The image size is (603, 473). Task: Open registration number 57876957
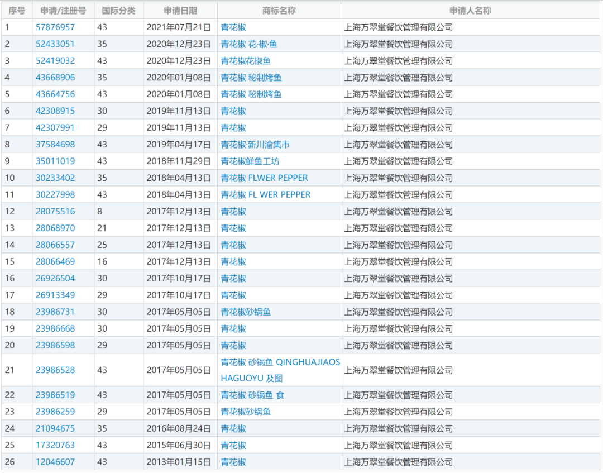[x=55, y=27]
